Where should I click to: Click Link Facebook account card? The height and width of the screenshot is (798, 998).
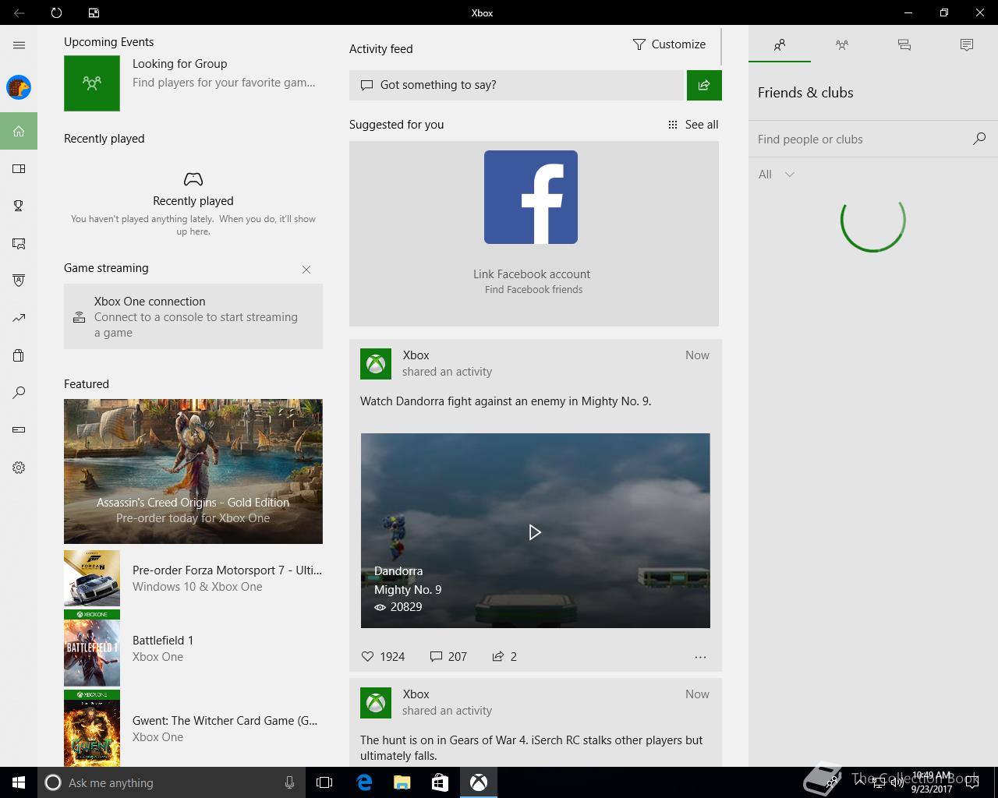pyautogui.click(x=534, y=234)
